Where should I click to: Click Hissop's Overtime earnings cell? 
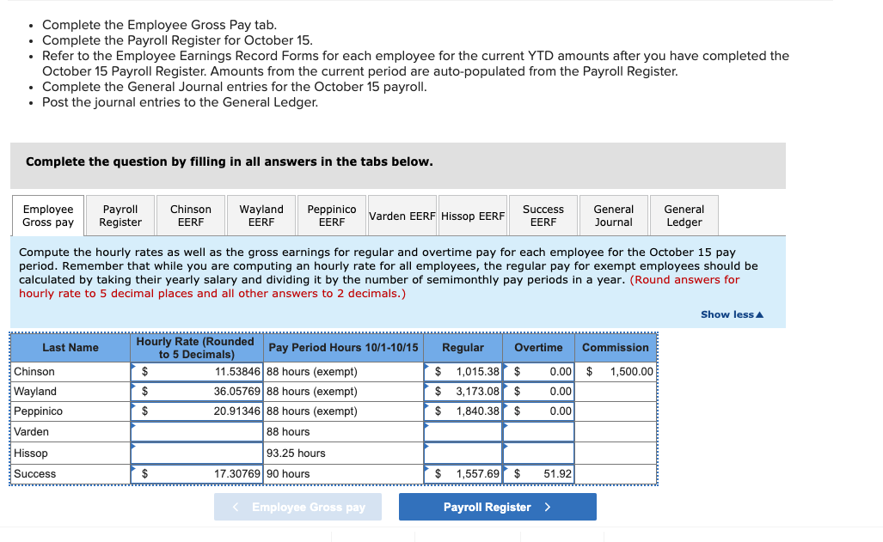[537, 453]
